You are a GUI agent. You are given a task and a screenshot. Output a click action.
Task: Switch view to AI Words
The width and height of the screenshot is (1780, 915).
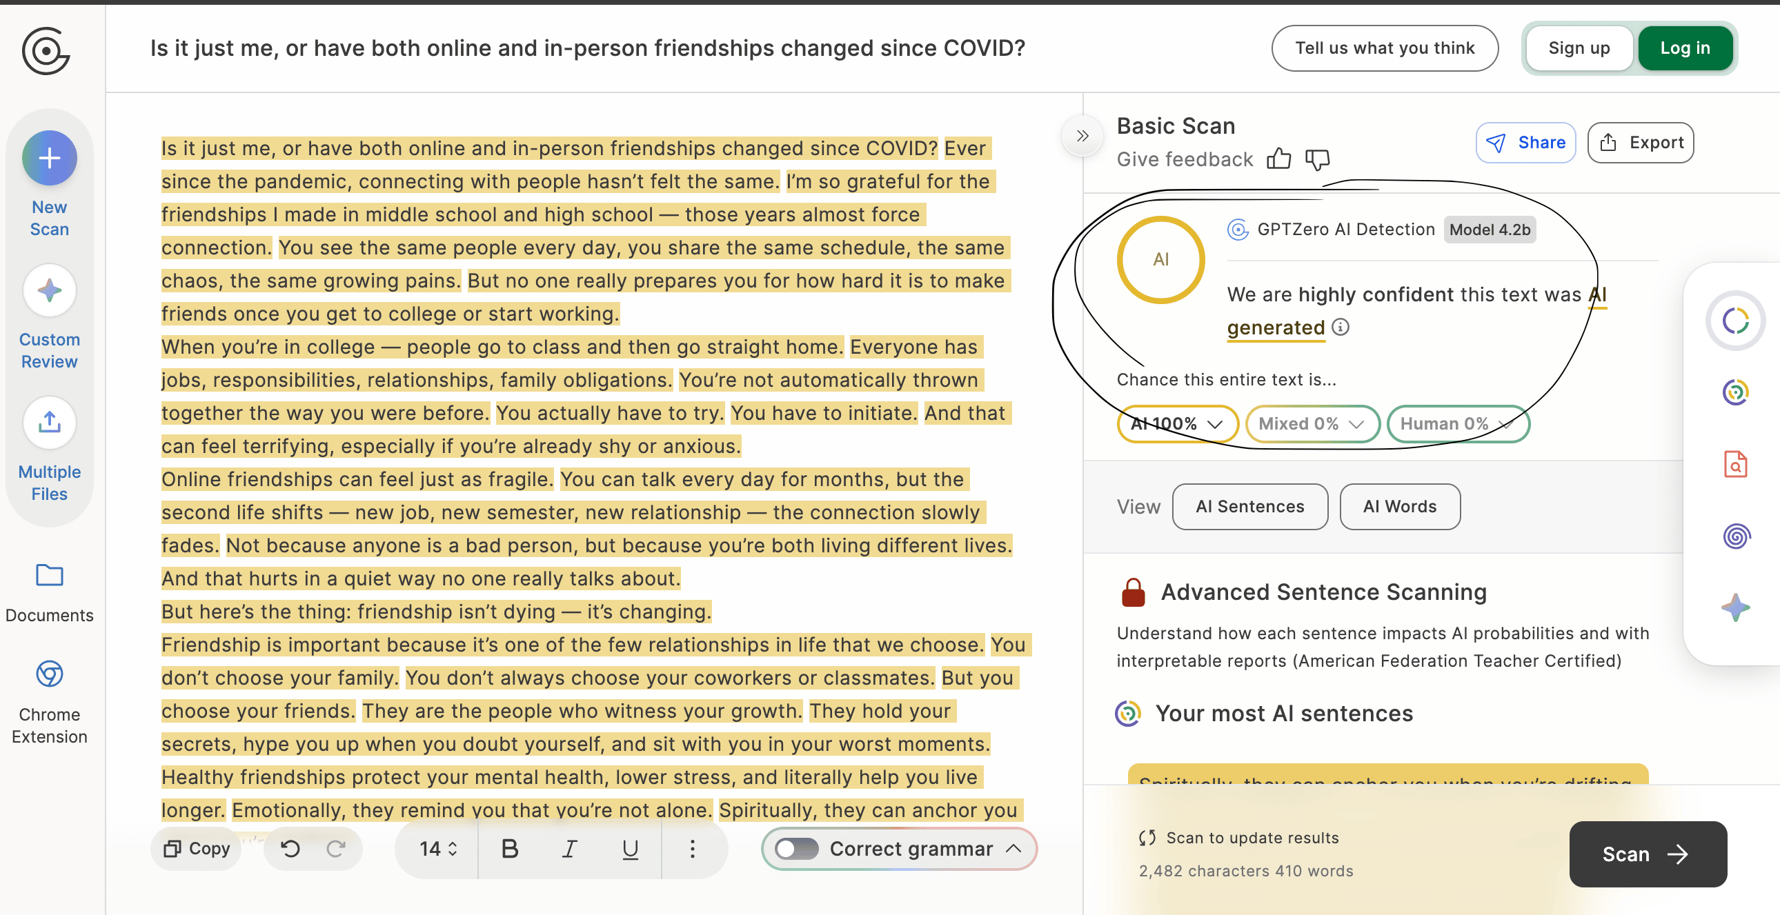pyautogui.click(x=1399, y=506)
